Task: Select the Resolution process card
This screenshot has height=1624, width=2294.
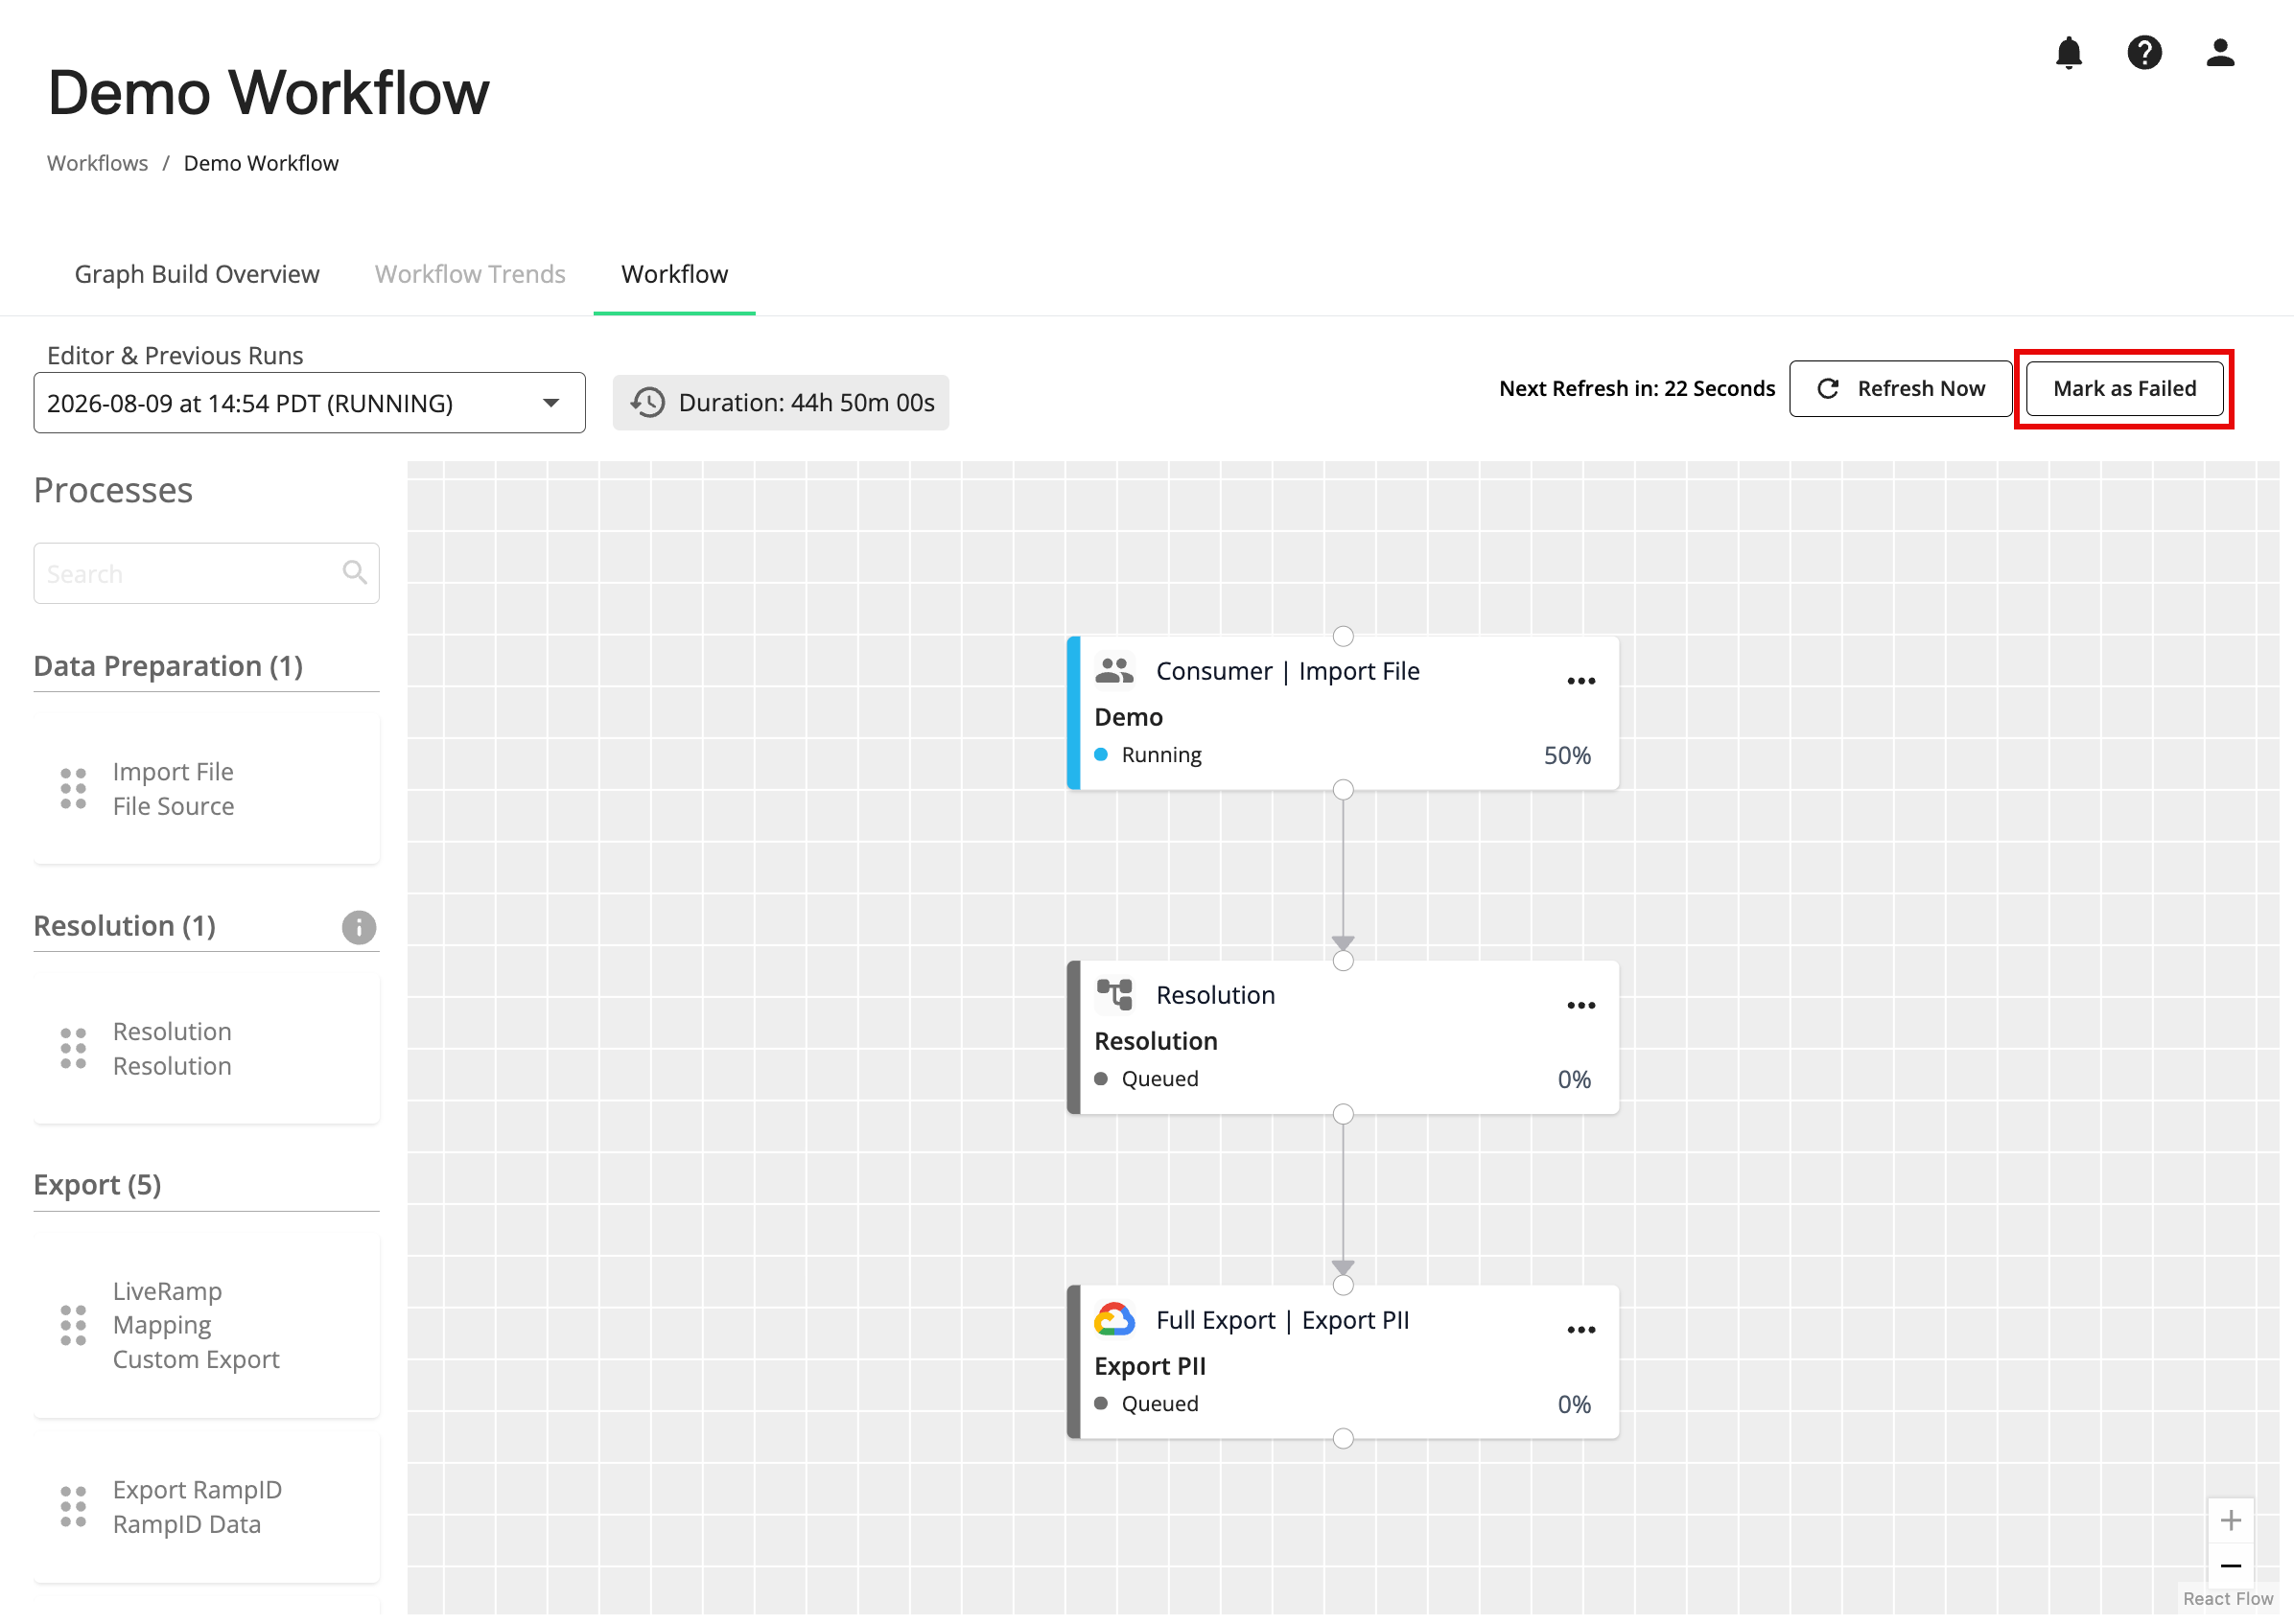Action: pos(206,1049)
